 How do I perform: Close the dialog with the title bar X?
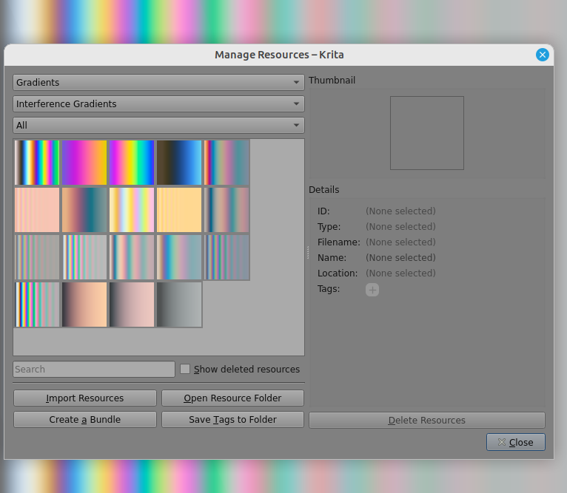[x=542, y=55]
